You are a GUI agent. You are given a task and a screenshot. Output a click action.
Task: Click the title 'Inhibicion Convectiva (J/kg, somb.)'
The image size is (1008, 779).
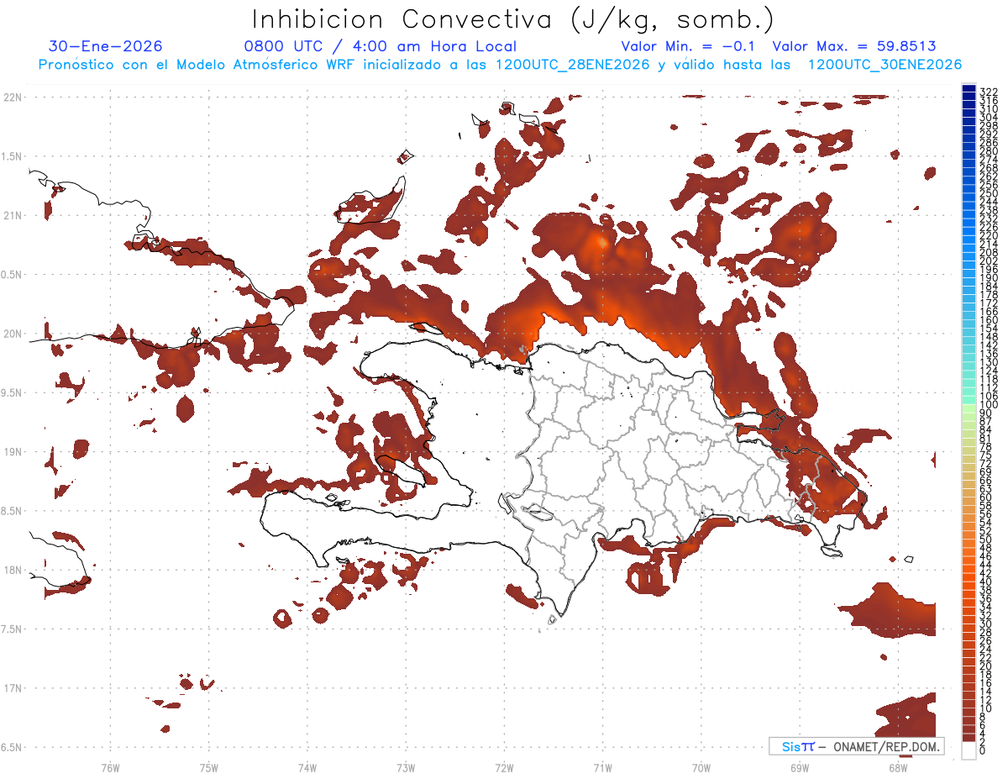tap(512, 20)
